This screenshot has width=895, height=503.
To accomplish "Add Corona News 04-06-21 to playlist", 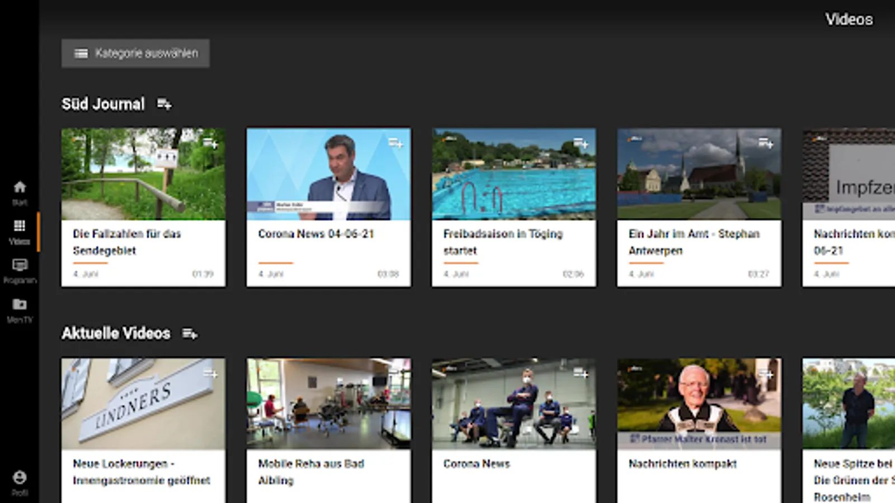I will (395, 143).
